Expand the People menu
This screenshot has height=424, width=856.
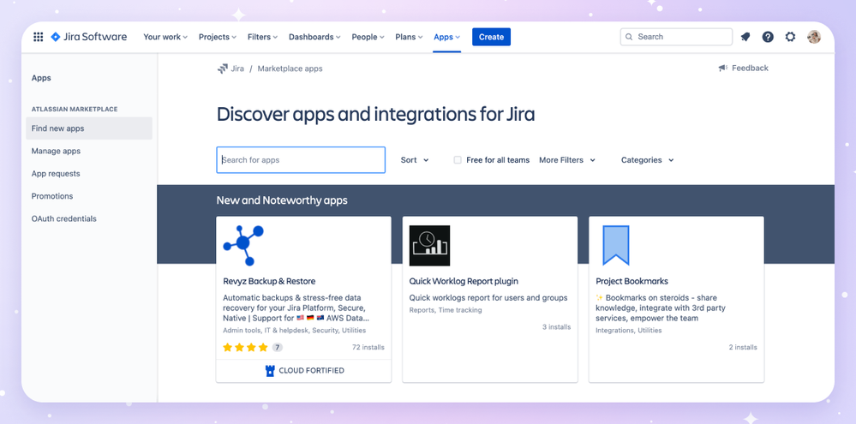click(x=368, y=37)
